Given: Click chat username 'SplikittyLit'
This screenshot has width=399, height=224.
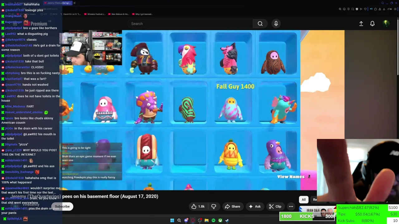Looking at the screenshot, I should tap(14, 219).
